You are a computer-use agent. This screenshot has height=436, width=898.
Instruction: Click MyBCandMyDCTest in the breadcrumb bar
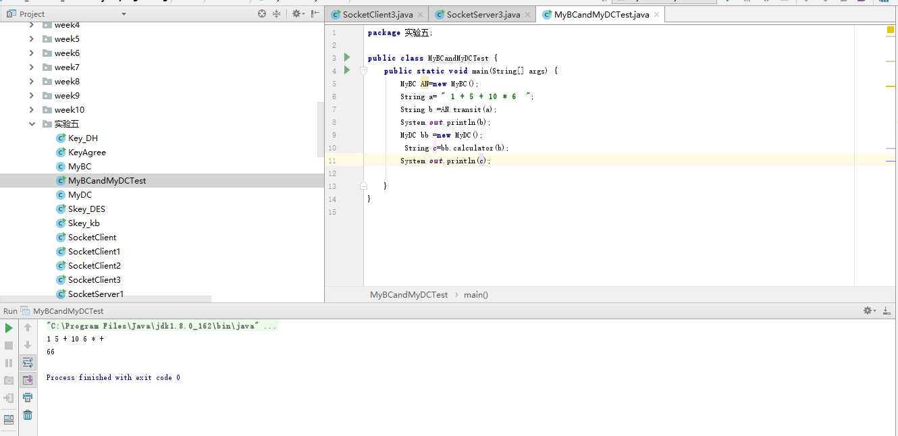point(408,295)
